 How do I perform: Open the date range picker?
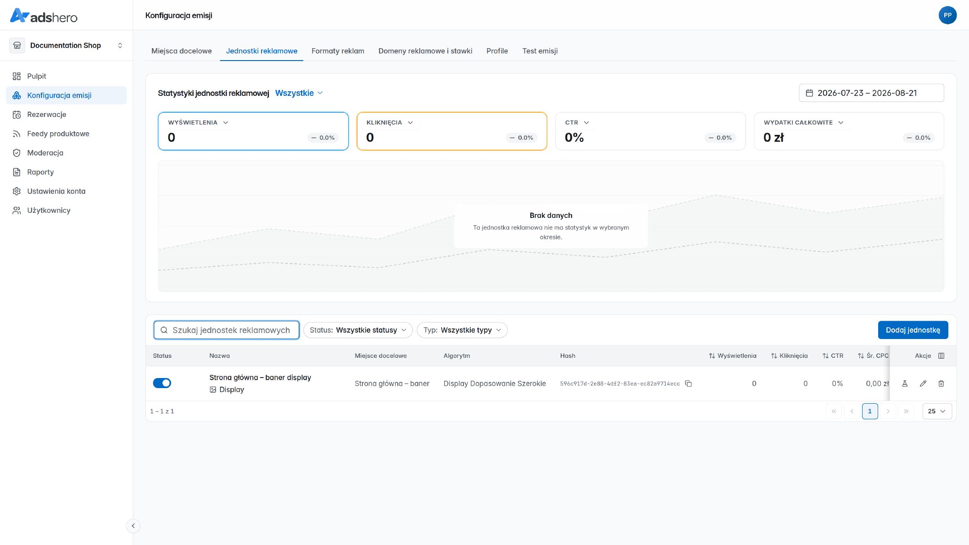(x=871, y=93)
